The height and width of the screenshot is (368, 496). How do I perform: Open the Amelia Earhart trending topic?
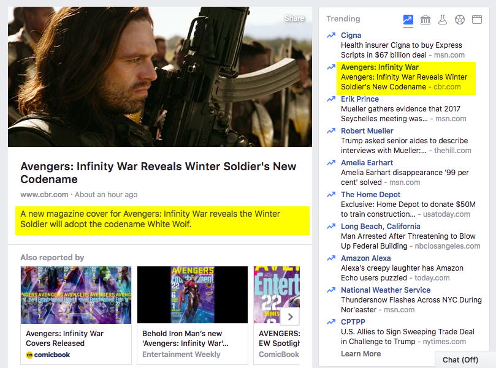point(367,163)
